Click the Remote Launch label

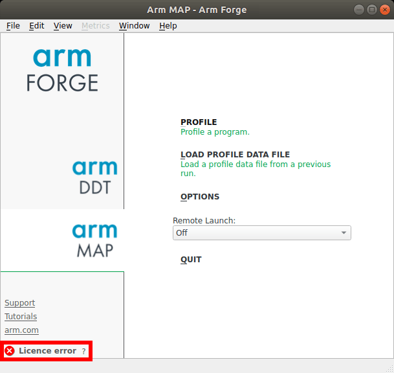click(x=204, y=221)
